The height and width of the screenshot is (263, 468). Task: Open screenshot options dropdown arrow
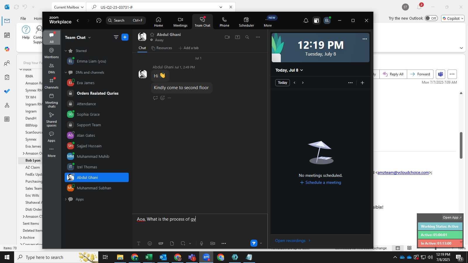(190, 243)
